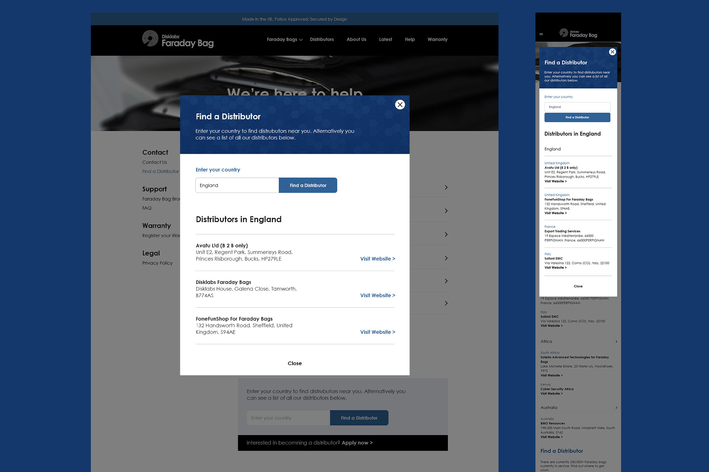Screen dimensions: 709x472
Task: Click mobile Find a Distributor button
Action: (577, 118)
